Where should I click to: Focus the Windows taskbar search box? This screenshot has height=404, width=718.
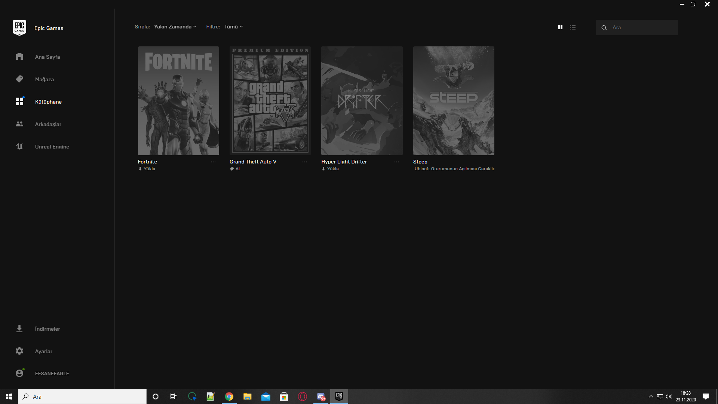(82, 397)
